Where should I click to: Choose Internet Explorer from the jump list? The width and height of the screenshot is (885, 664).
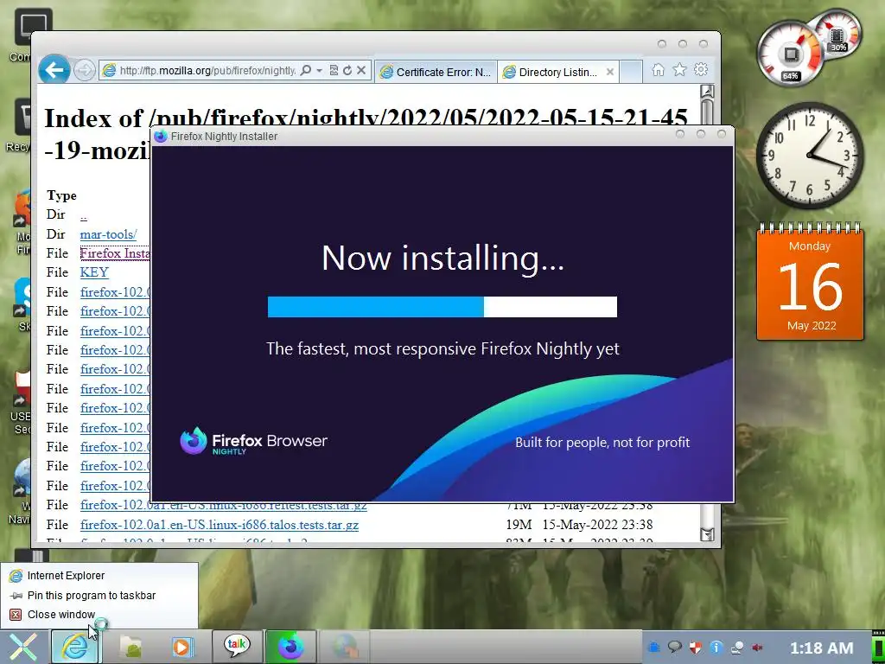coord(99,575)
